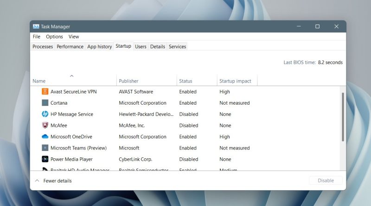Screen dimensions: 371x206
Task: Click Enabled status of Avast SecureLine VPN
Action: point(188,92)
